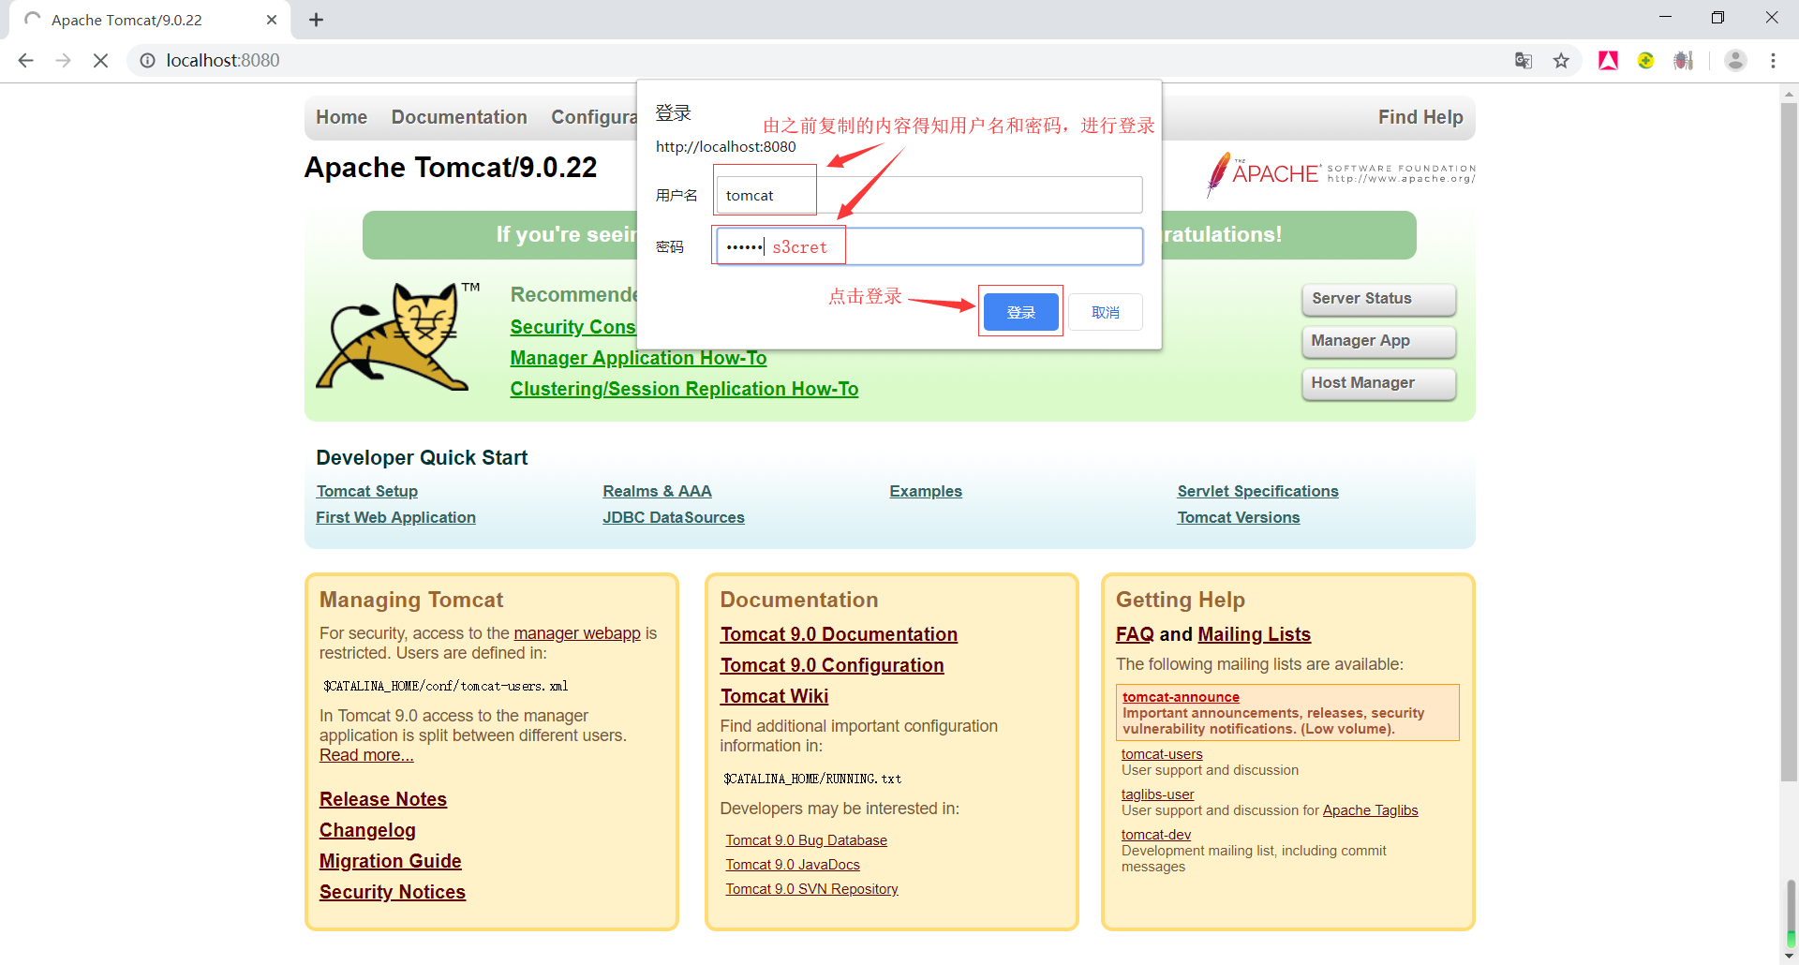Click the browser forward arrow
This screenshot has width=1799, height=965.
(63, 60)
